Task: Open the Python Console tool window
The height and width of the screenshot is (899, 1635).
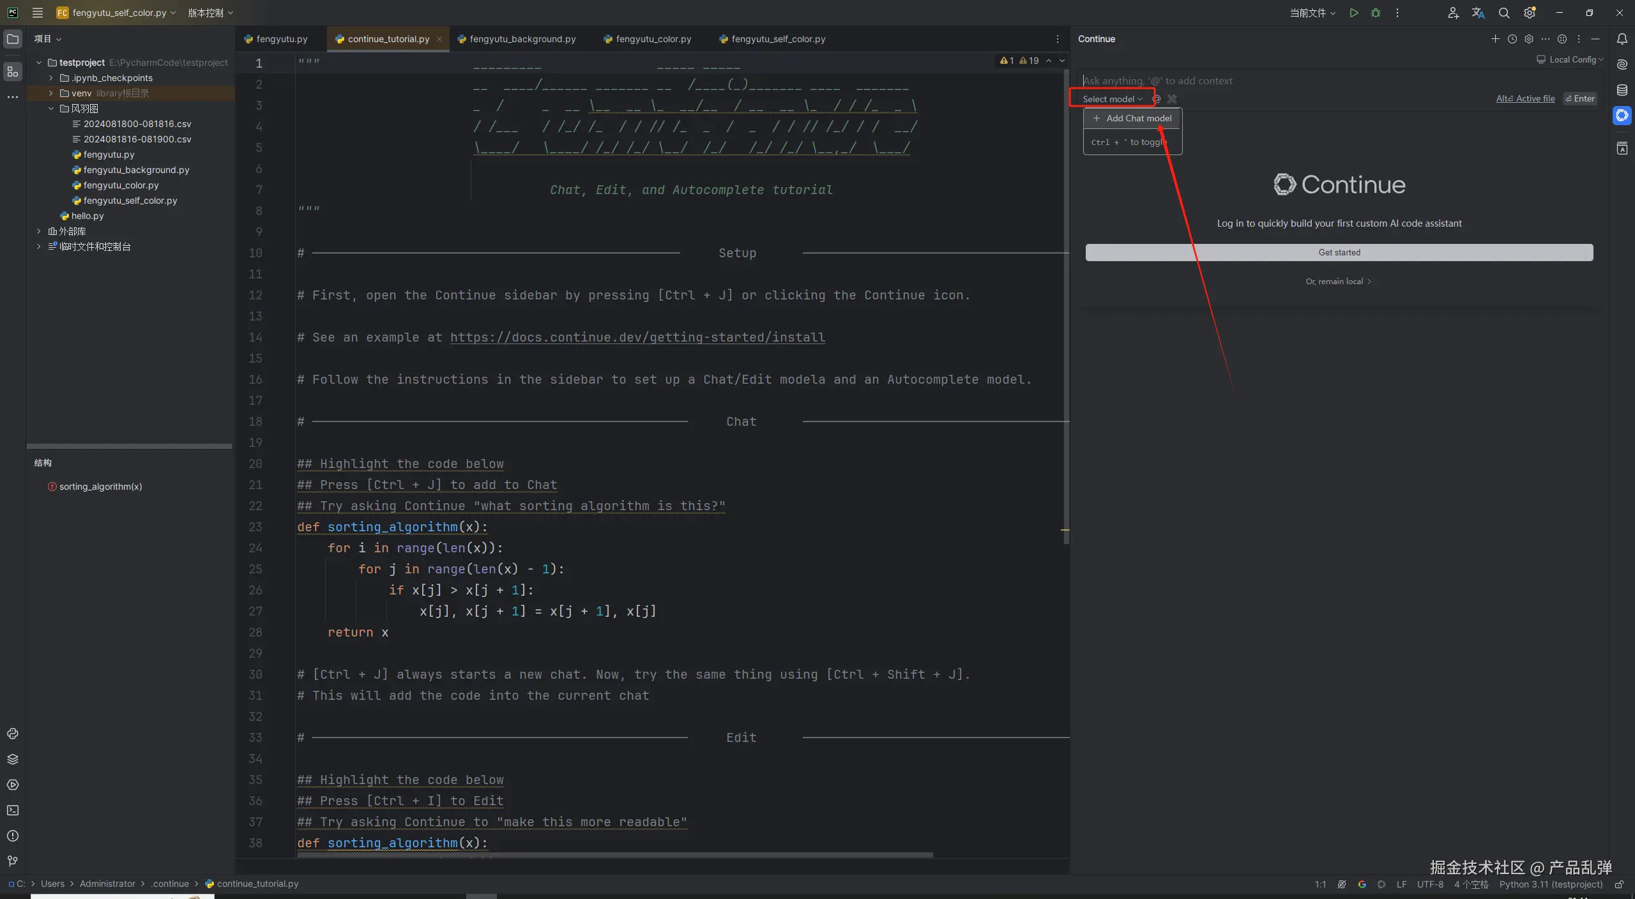Action: [x=12, y=734]
